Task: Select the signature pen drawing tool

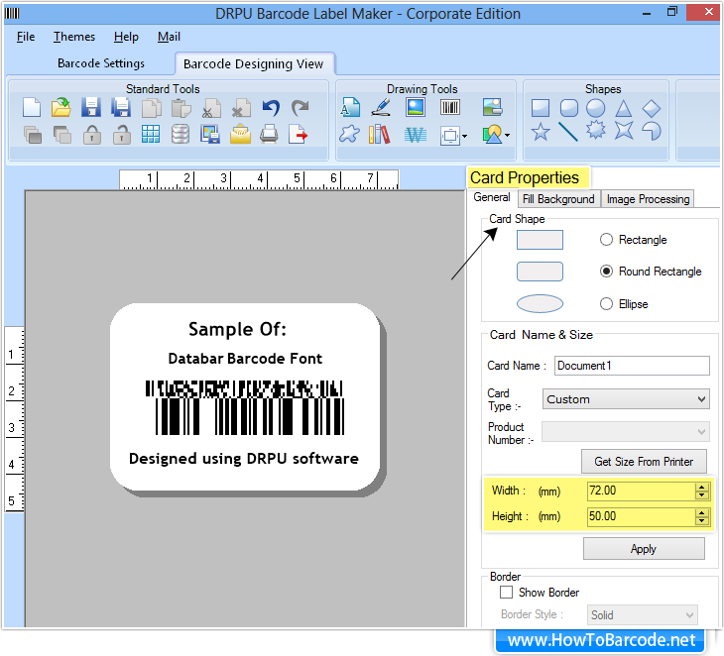Action: pyautogui.click(x=382, y=107)
